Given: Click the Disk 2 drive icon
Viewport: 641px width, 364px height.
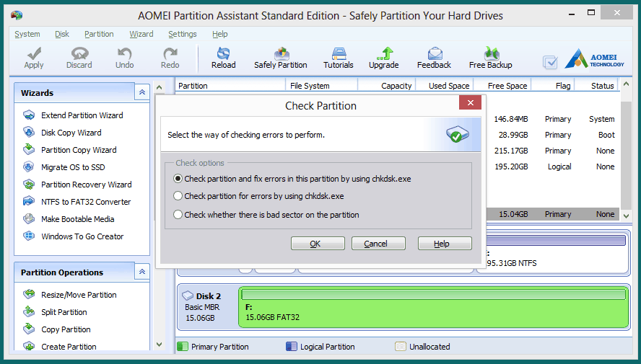Looking at the screenshot, I should (188, 296).
